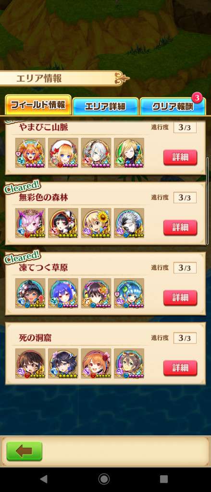The height and width of the screenshot is (492, 211).
Task: Open the エリア詳細 tab
Action: [x=106, y=107]
